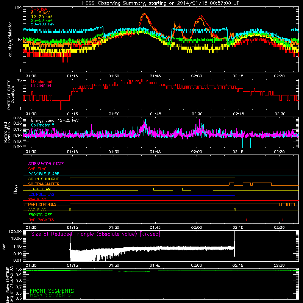Screen dimensions: 303x303
Task: Select the Collimator 9 legend label
Action: pos(43,130)
